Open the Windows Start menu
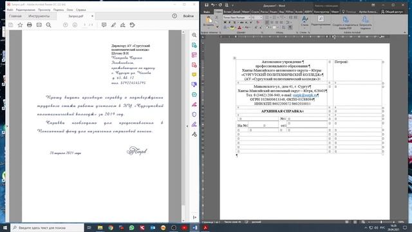 (5, 227)
